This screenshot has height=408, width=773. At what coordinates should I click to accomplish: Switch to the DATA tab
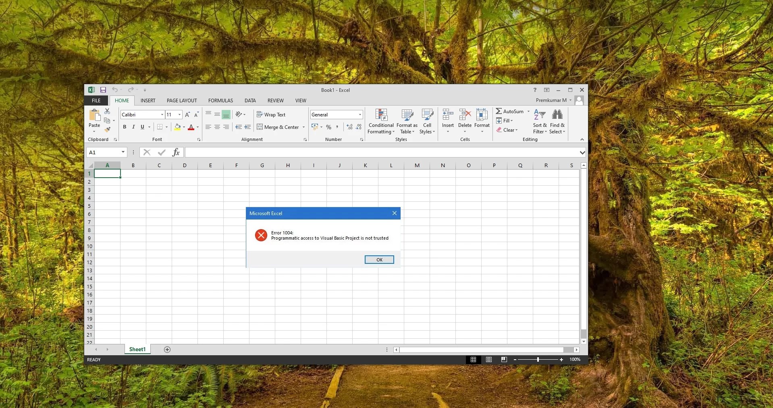click(x=250, y=101)
